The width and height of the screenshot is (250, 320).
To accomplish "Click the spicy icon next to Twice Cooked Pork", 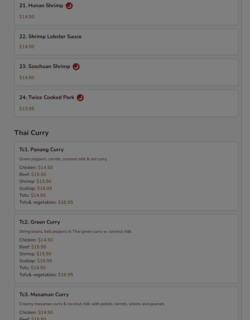I will coord(80,98).
